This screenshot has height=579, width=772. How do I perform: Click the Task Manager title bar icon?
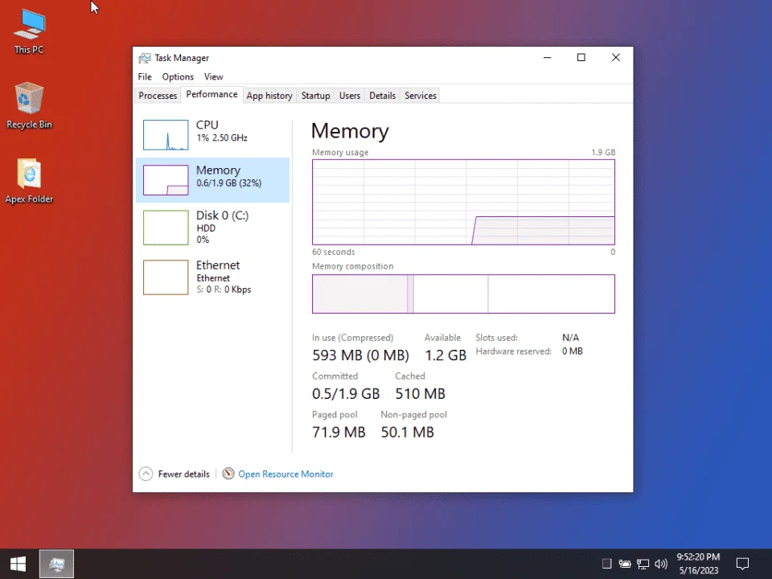pos(144,58)
